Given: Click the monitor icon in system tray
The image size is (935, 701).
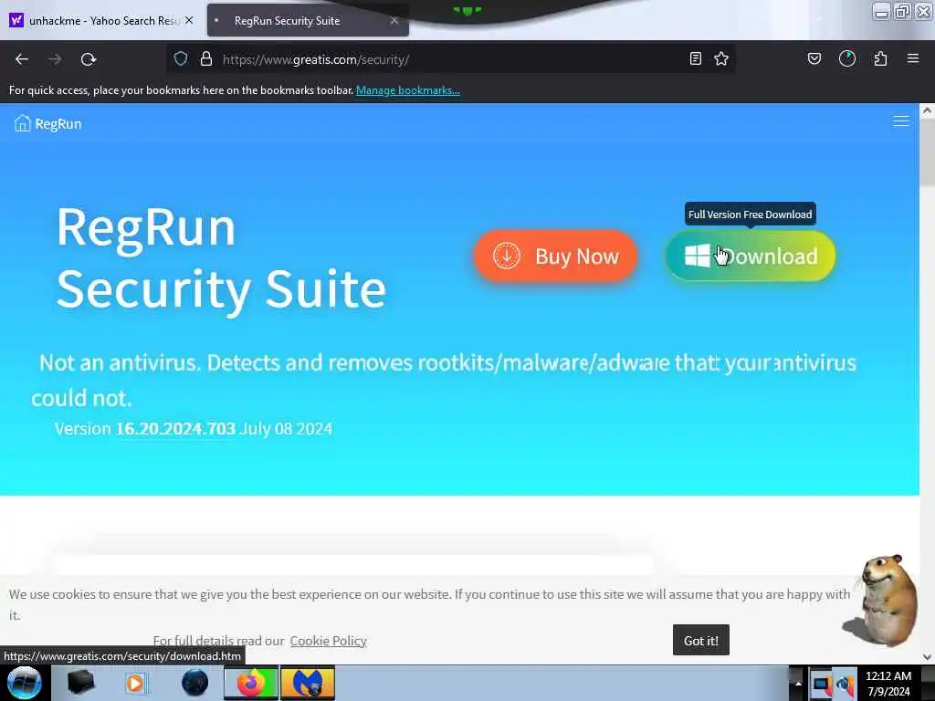Looking at the screenshot, I should point(822,684).
